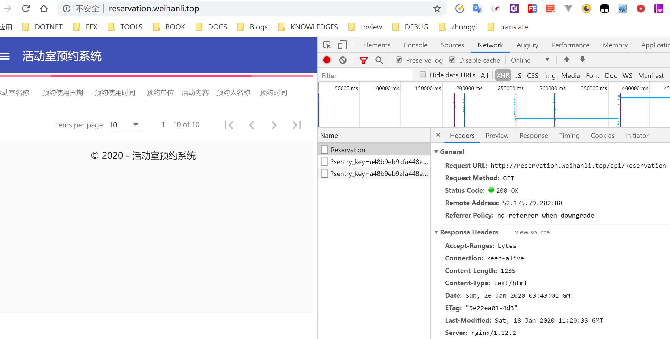The height and width of the screenshot is (339, 670).
Task: Toggle device toolbar in DevTools
Action: click(x=342, y=45)
